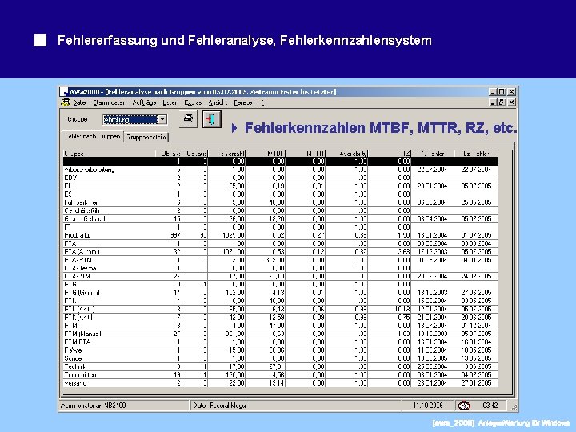Open the Datei menu
This screenshot has width=576, height=432.
[x=80, y=102]
